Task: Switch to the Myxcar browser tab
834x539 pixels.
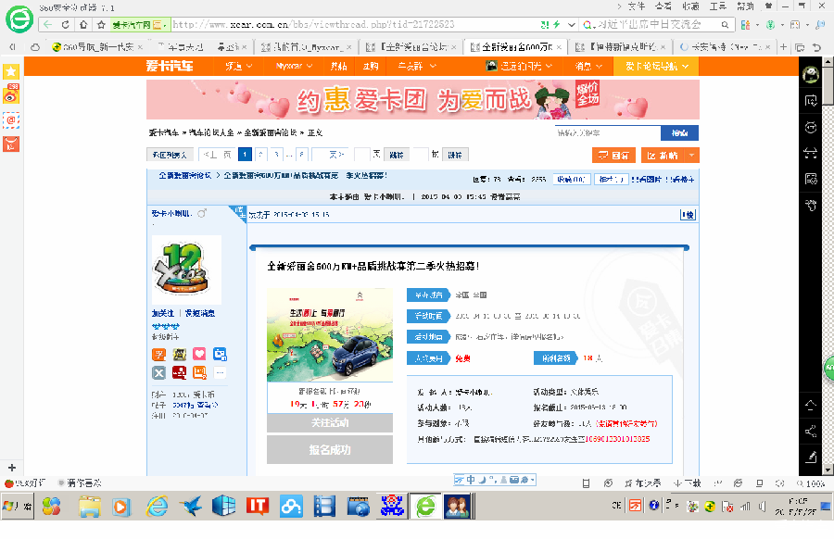Action: pyautogui.click(x=307, y=47)
